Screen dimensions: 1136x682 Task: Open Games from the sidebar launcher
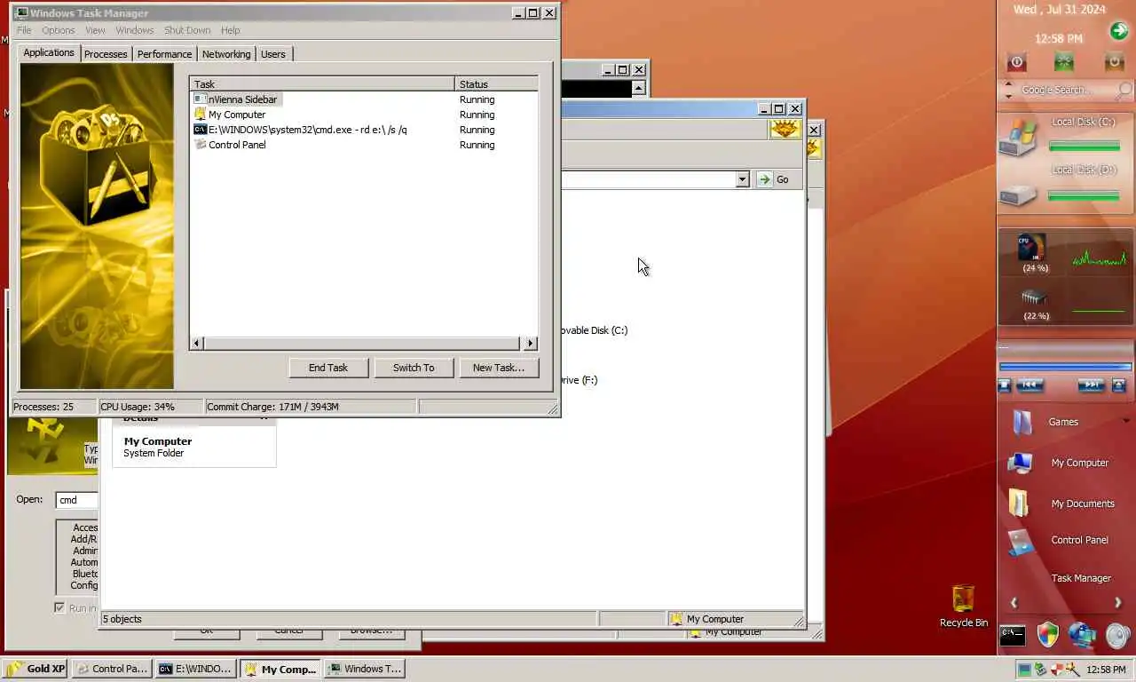[1063, 422]
